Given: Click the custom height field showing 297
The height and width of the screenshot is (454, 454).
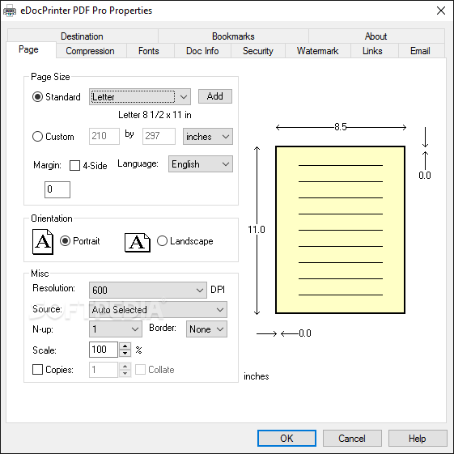Looking at the screenshot, I should click(x=159, y=136).
